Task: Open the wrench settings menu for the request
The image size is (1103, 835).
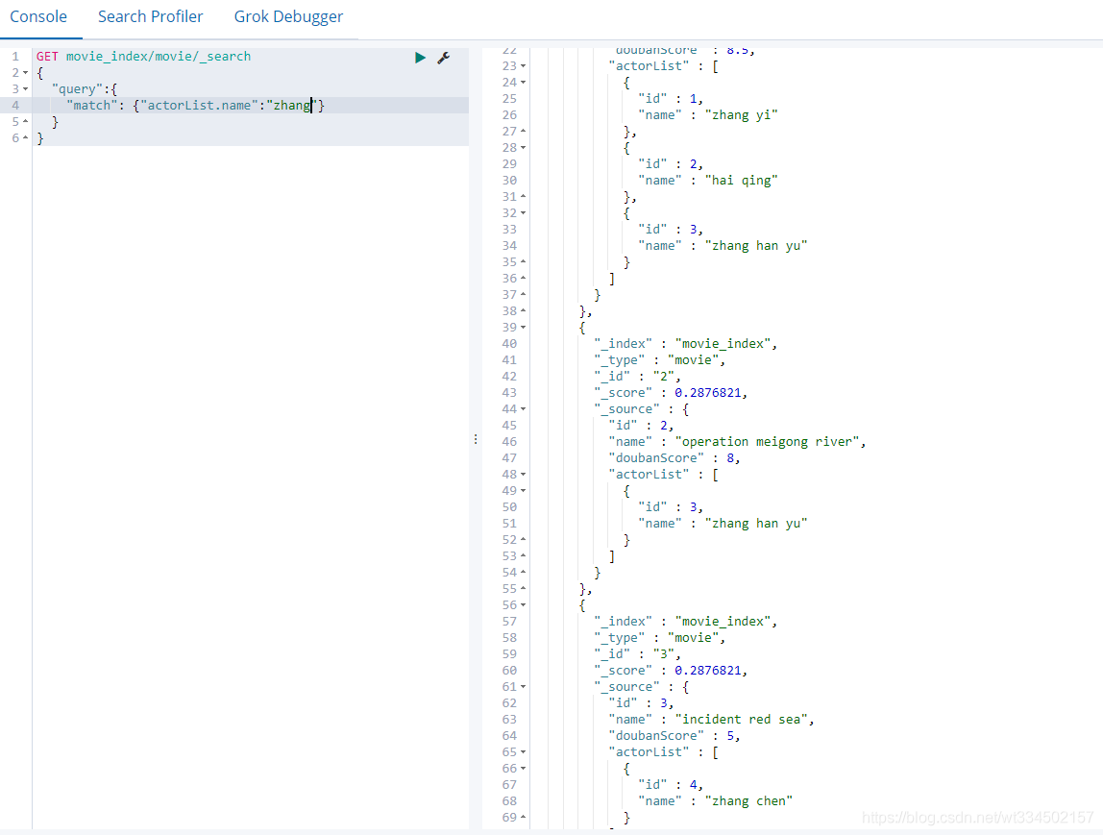Action: (443, 58)
